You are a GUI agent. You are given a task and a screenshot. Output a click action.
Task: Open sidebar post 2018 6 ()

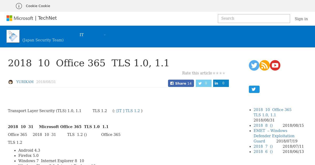point(263,152)
